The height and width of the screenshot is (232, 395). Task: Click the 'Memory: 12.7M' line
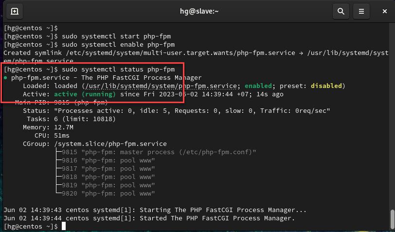48,127
